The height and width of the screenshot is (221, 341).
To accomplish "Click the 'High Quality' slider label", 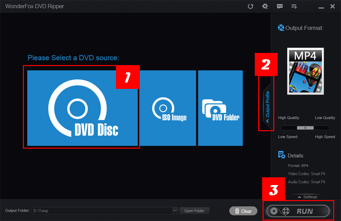I will point(288,118).
